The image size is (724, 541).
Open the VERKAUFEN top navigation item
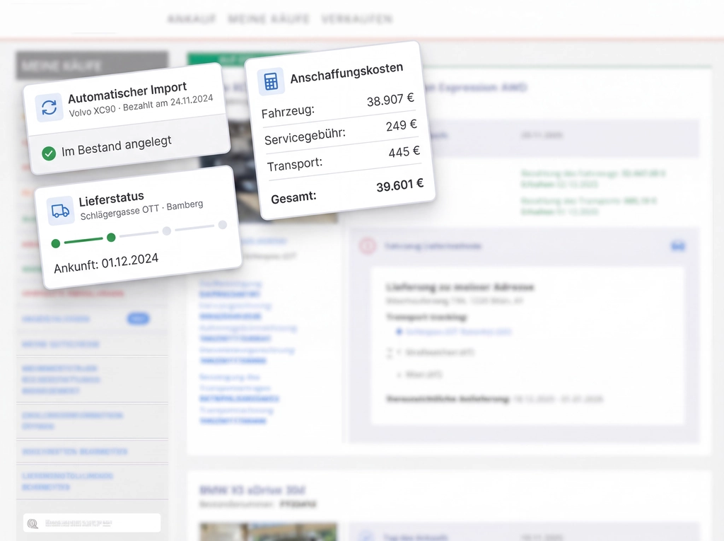point(356,19)
